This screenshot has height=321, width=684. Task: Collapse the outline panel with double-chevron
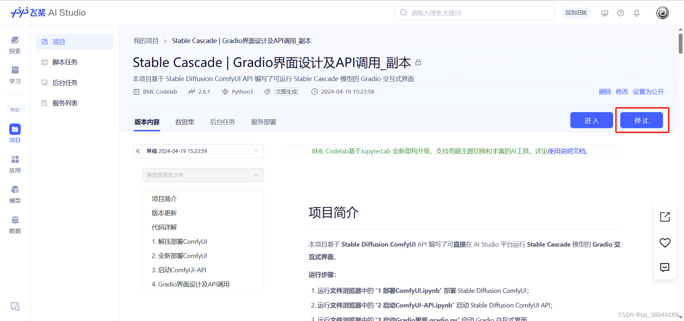138,151
